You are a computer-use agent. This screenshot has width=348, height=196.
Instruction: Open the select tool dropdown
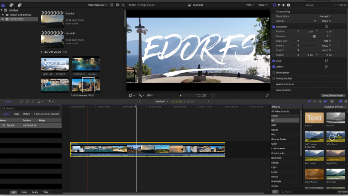[x=51, y=101]
